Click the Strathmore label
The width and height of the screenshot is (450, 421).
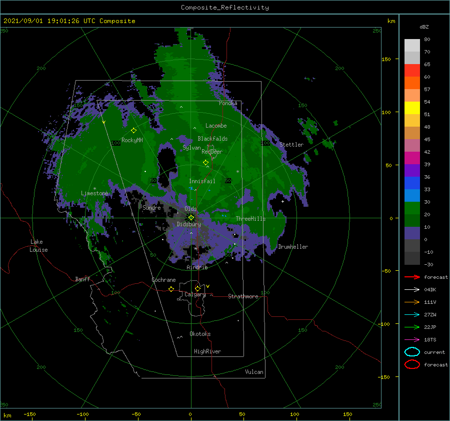(x=243, y=296)
